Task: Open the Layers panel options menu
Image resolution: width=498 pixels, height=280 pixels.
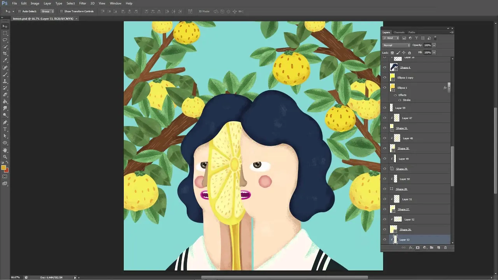Action: click(451, 32)
